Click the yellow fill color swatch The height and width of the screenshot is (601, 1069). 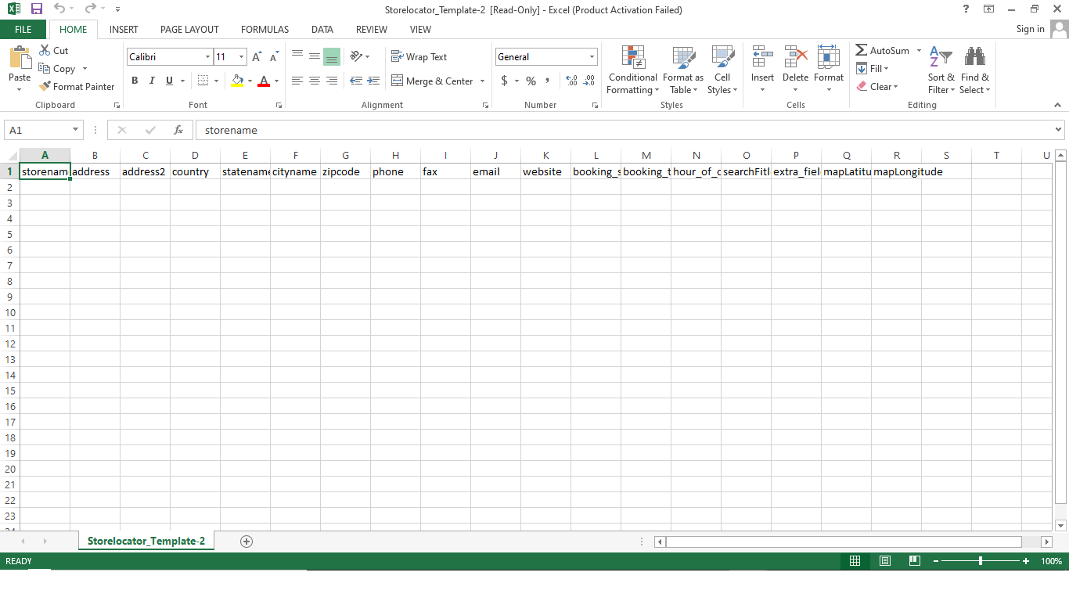point(238,81)
